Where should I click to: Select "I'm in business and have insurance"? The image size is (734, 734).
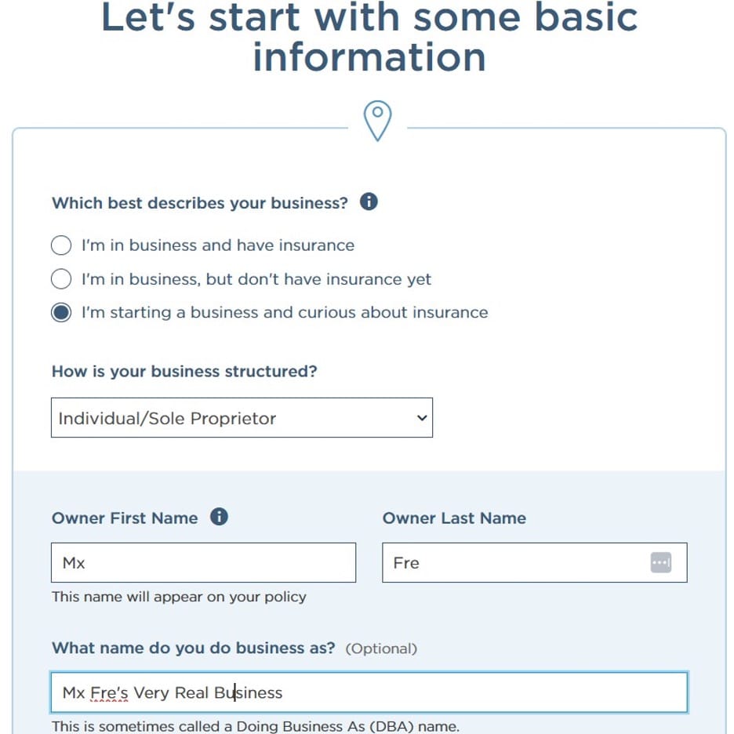coord(61,245)
